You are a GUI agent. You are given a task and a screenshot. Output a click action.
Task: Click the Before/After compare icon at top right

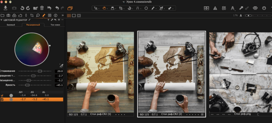206,8
